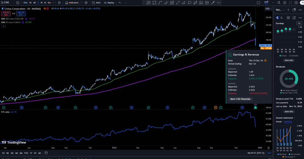Open More CTAS financials
304x159 pixels.
pos(240,99)
